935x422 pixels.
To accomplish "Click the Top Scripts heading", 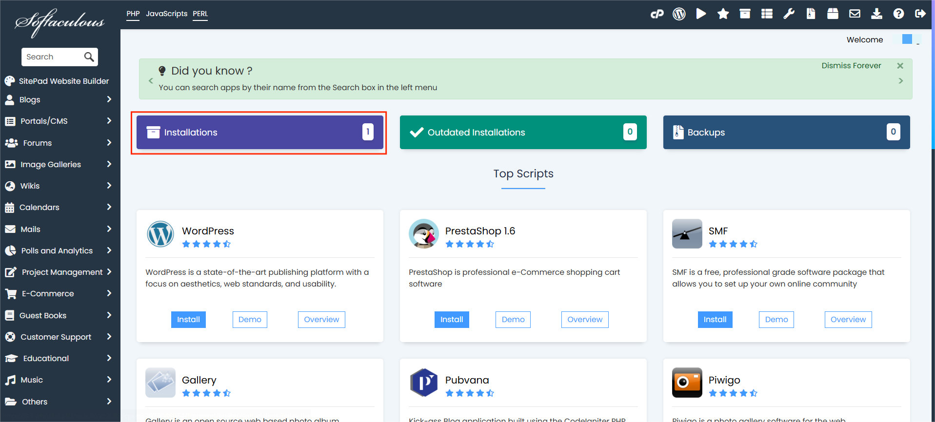I will pos(523,173).
